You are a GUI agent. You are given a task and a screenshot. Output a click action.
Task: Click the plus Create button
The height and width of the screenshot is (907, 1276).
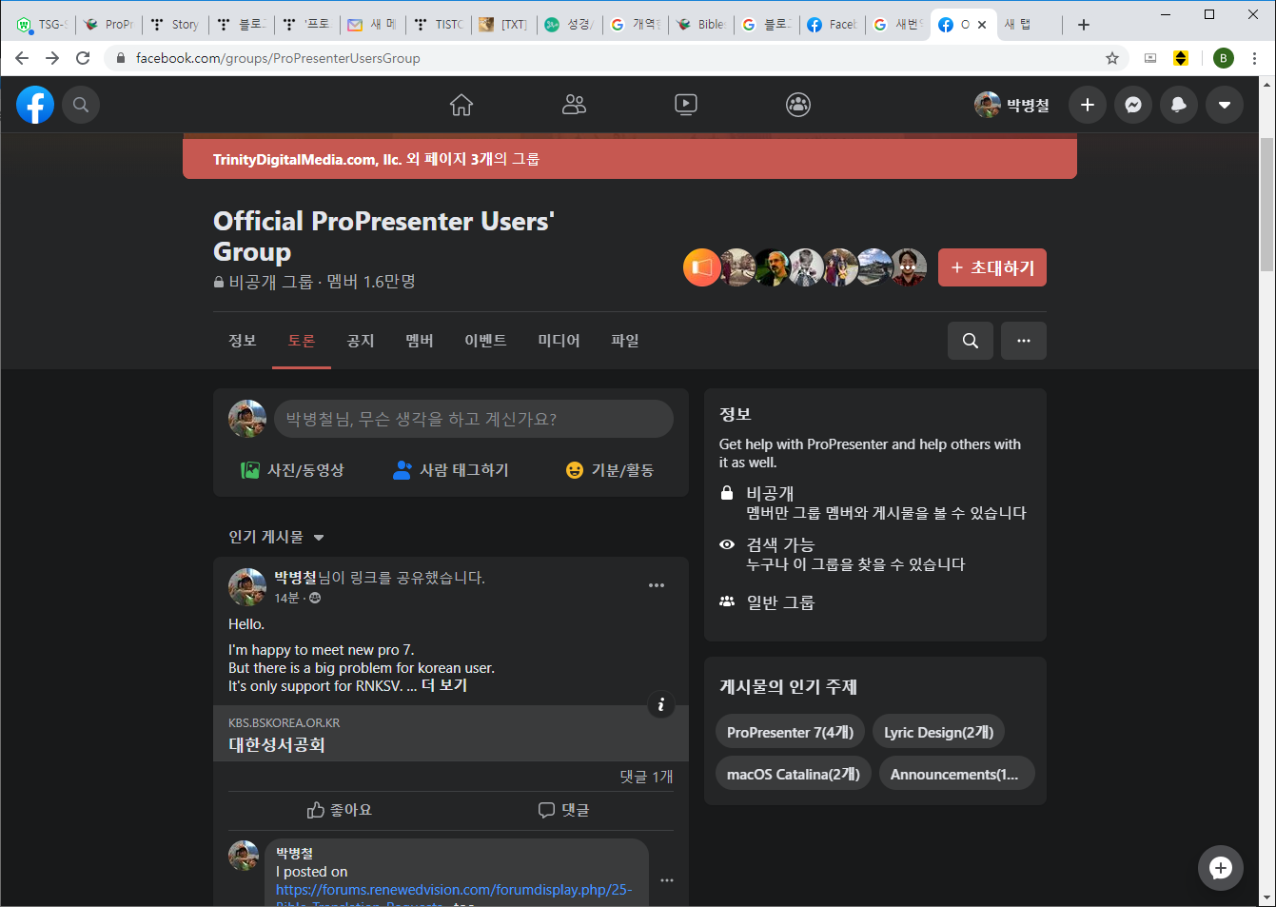(x=1088, y=105)
